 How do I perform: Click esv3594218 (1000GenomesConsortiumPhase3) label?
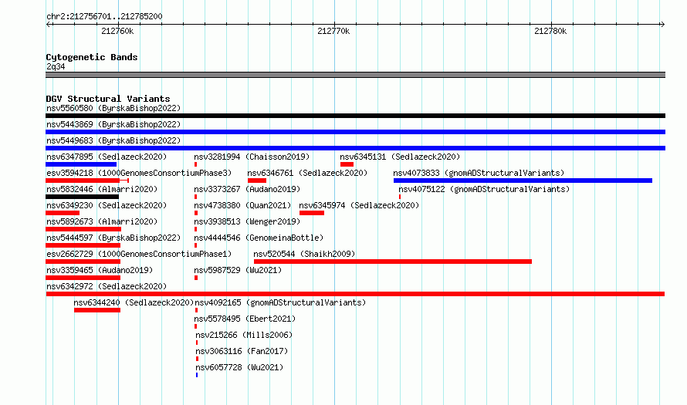pos(139,173)
